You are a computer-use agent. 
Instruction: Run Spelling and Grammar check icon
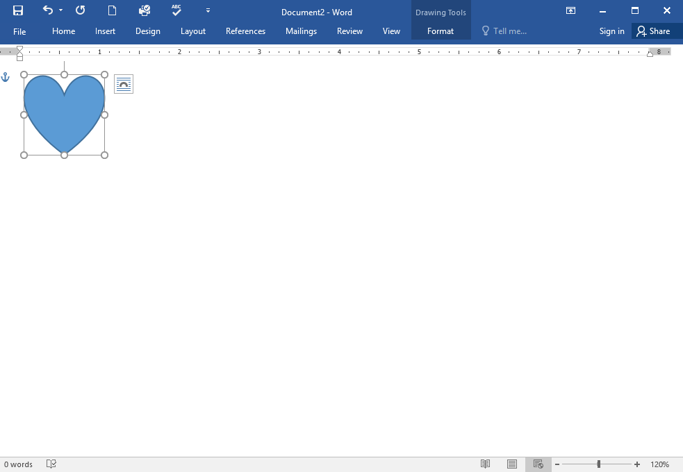176,10
